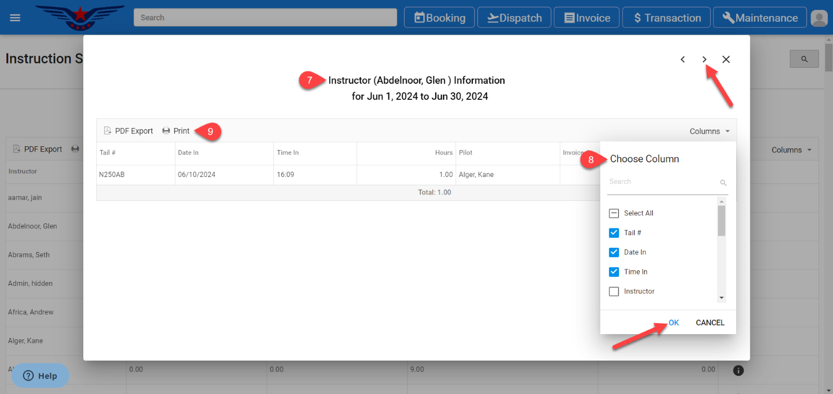Click the magnifier search button top right
This screenshot has height=394, width=833.
(x=804, y=59)
